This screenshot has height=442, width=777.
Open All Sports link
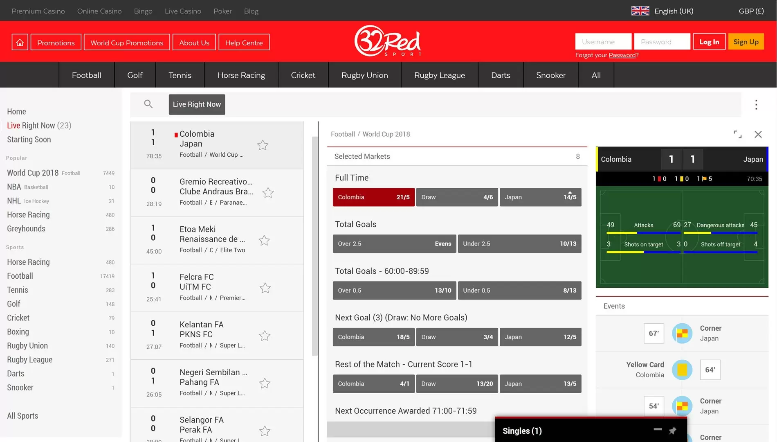point(22,416)
